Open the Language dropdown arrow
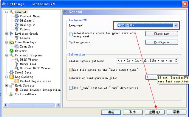The height and width of the screenshot is (117, 189). (x=176, y=25)
